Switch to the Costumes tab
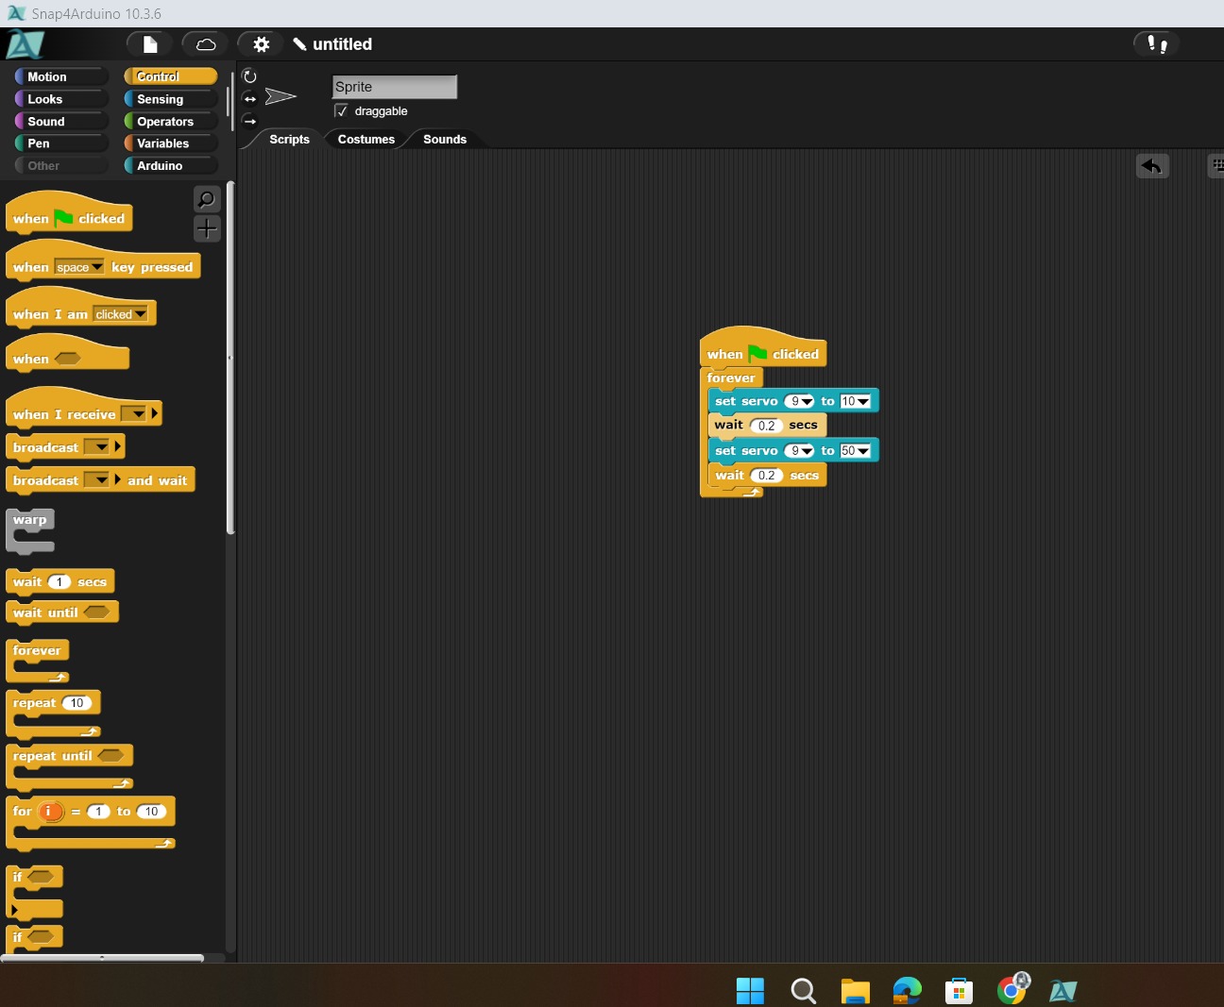 tap(366, 139)
